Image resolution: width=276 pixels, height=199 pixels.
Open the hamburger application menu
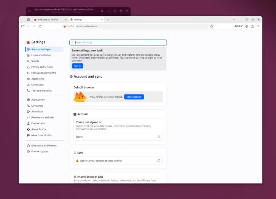click(x=259, y=26)
